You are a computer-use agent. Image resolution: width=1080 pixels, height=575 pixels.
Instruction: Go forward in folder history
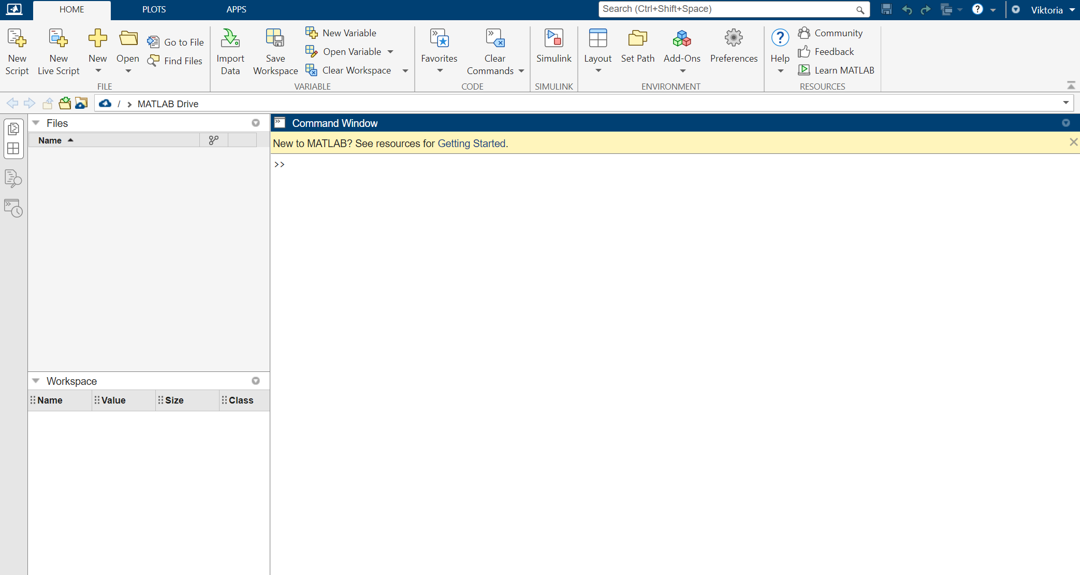click(30, 103)
